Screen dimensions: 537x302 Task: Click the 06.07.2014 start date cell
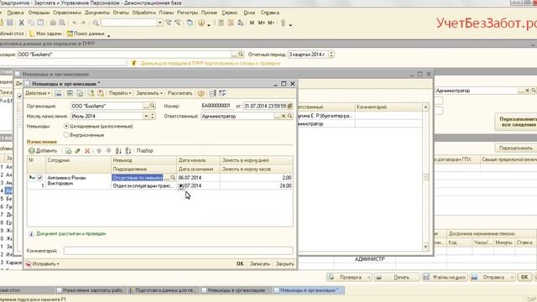199,178
